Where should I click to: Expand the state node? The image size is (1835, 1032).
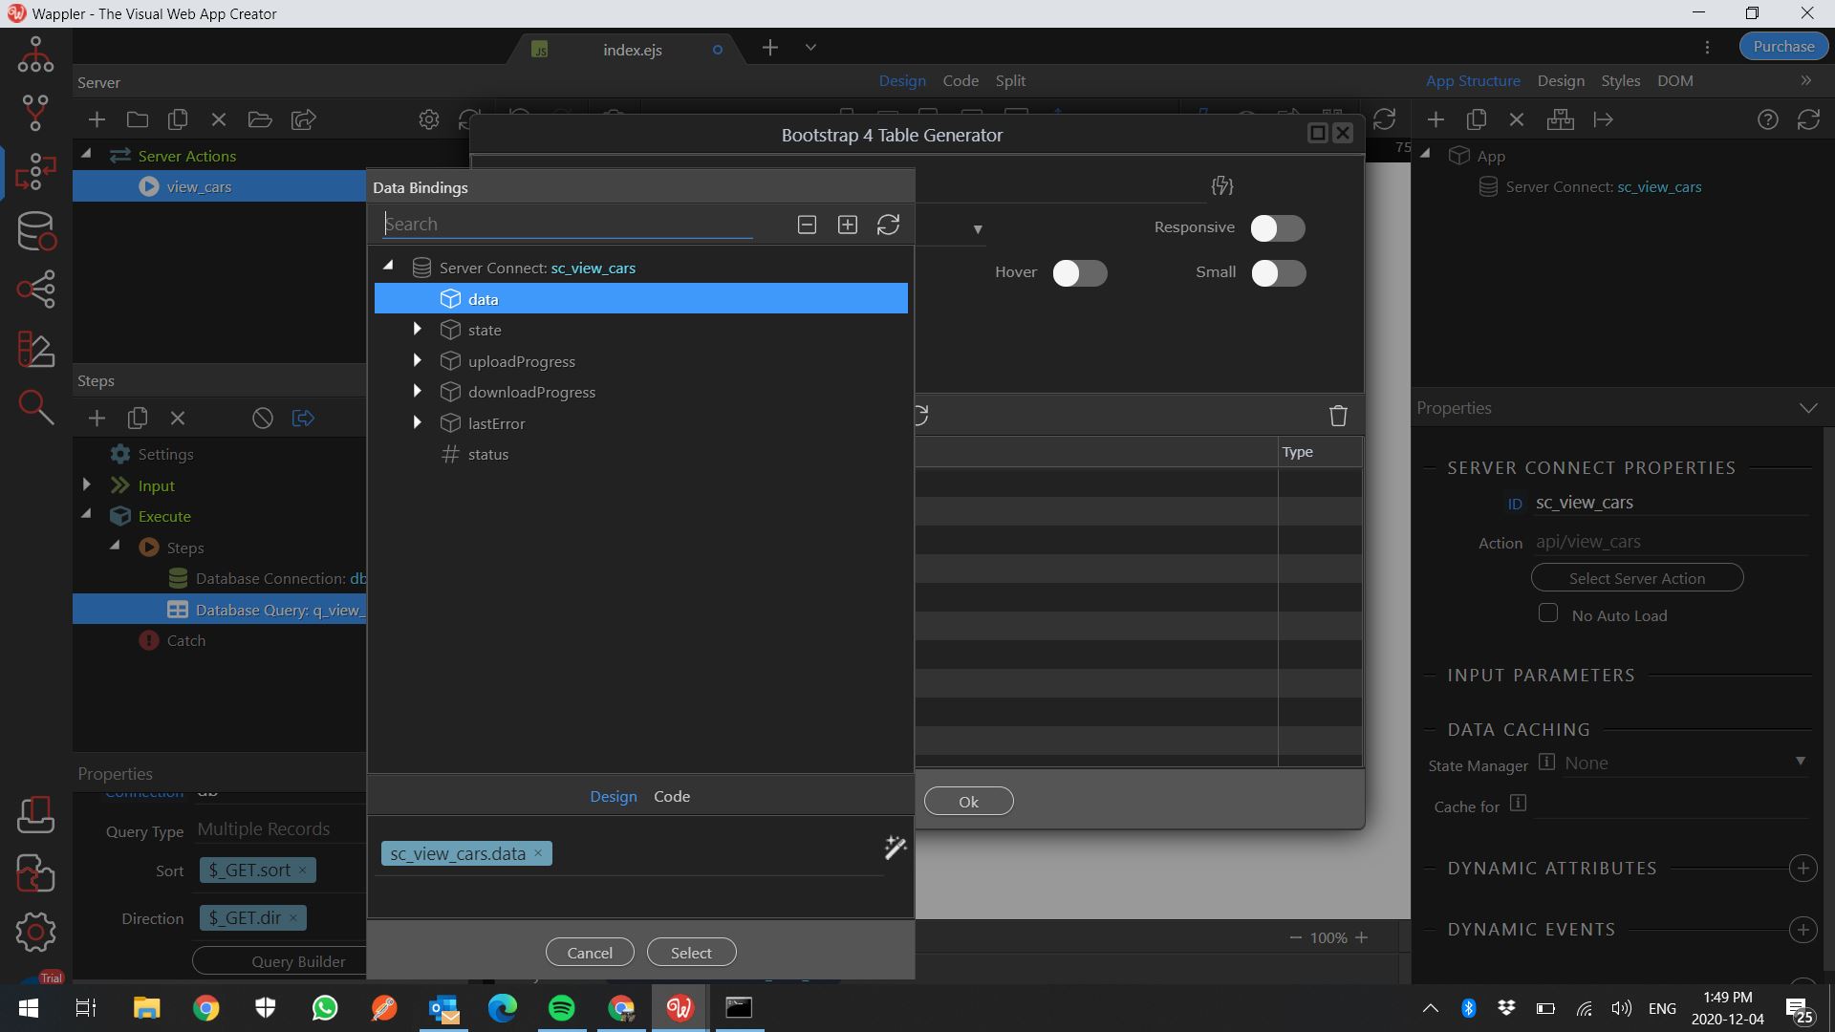pos(417,330)
